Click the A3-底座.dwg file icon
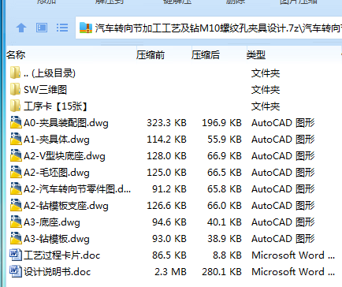342x287 pixels. [x=16, y=222]
